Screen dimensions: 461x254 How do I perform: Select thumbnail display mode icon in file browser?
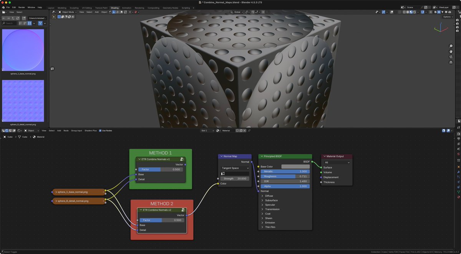pos(30,23)
